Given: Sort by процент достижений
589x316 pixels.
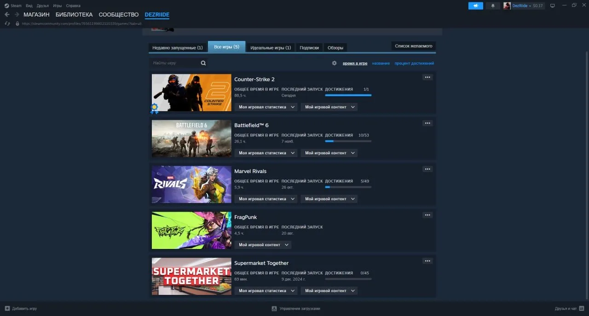Looking at the screenshot, I should pos(414,63).
